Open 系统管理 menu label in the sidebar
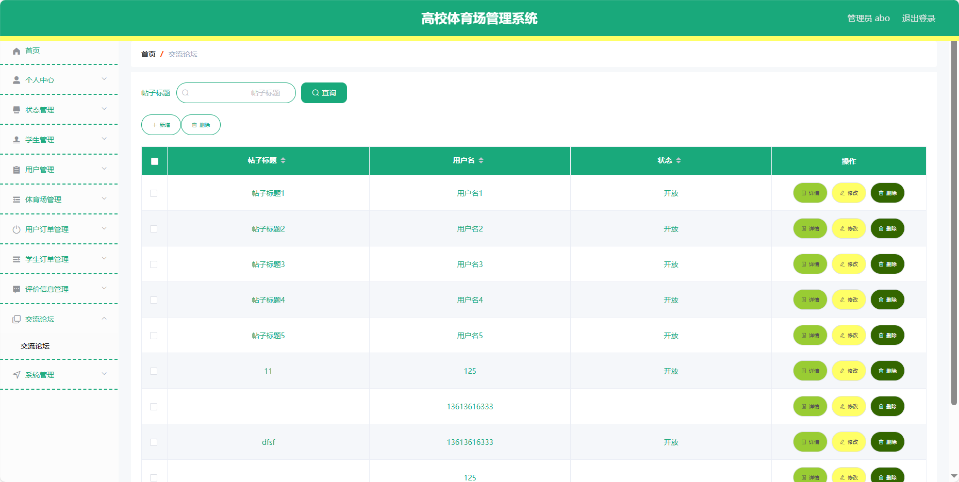Viewport: 959px width, 482px height. (x=40, y=375)
